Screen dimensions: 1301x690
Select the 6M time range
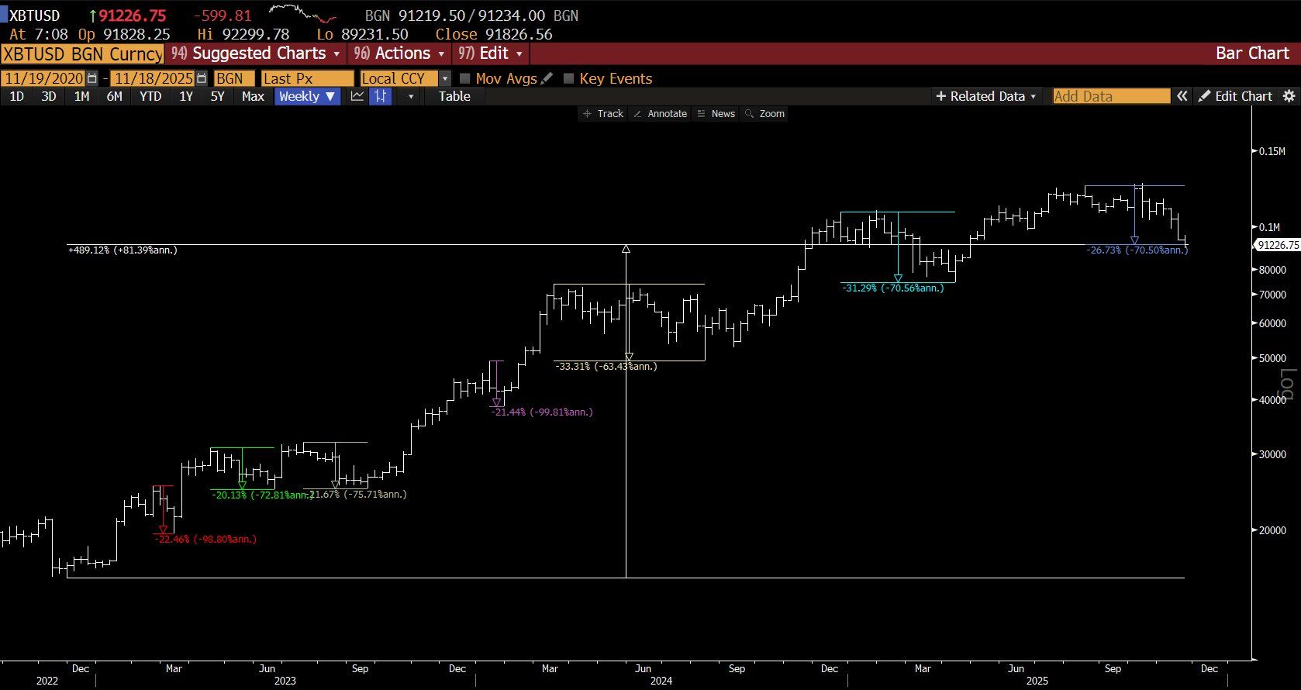click(114, 96)
